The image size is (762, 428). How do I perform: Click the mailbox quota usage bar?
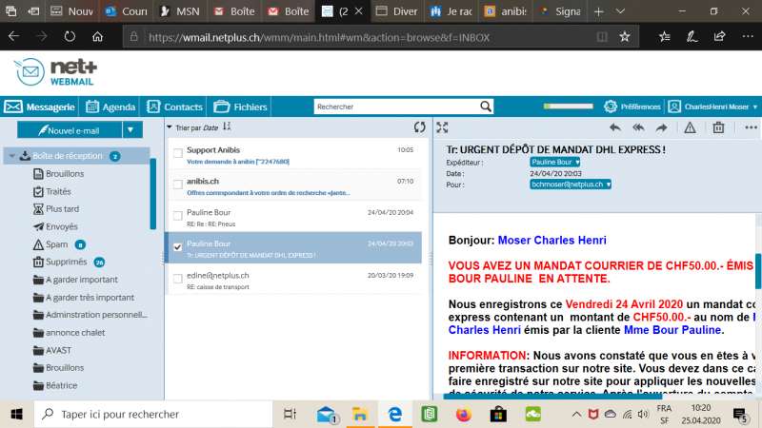click(x=568, y=107)
